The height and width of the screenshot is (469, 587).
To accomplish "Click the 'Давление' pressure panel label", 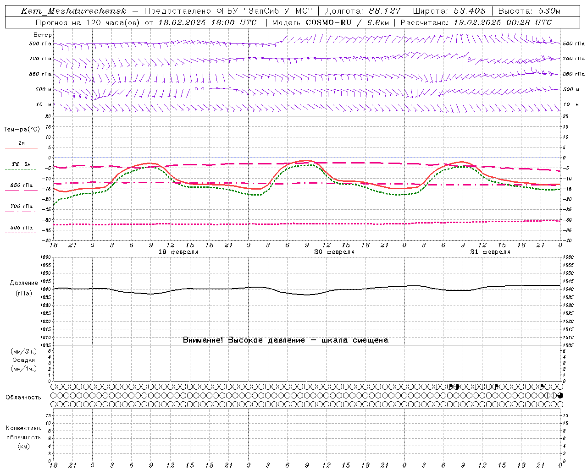I will click(x=24, y=283).
